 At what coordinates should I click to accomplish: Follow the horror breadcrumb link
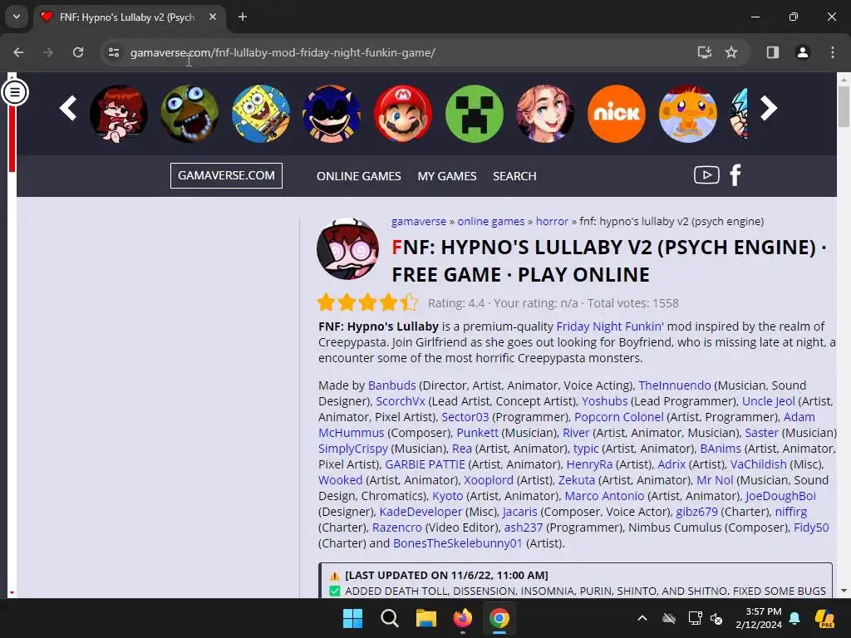pyautogui.click(x=552, y=221)
